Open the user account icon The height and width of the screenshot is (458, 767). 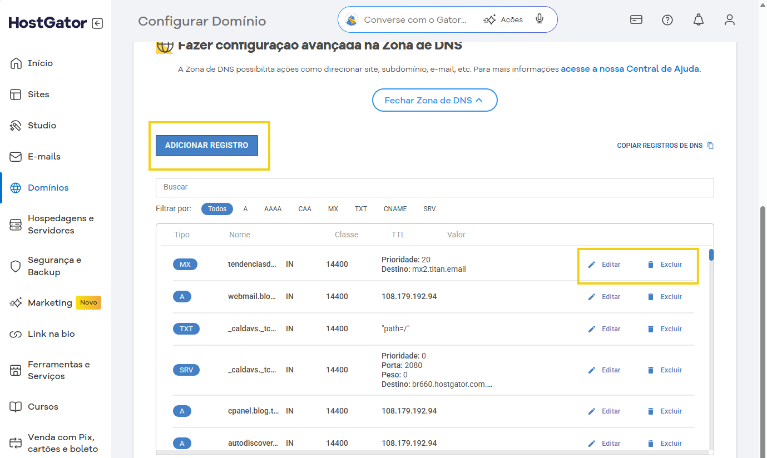[x=730, y=20]
